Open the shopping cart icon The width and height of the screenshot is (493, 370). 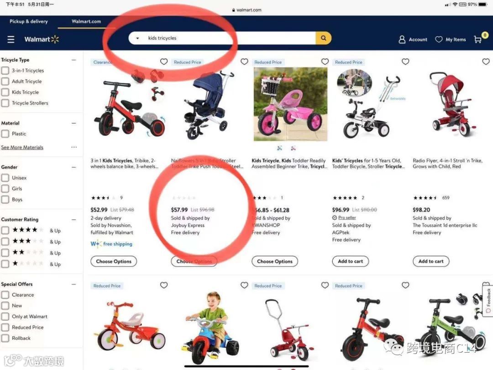pyautogui.click(x=477, y=39)
